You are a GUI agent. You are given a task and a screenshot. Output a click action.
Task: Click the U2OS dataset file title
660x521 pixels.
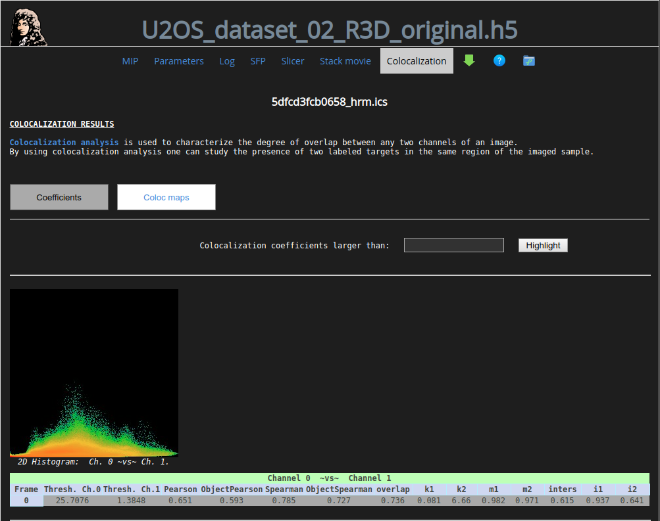pyautogui.click(x=330, y=30)
